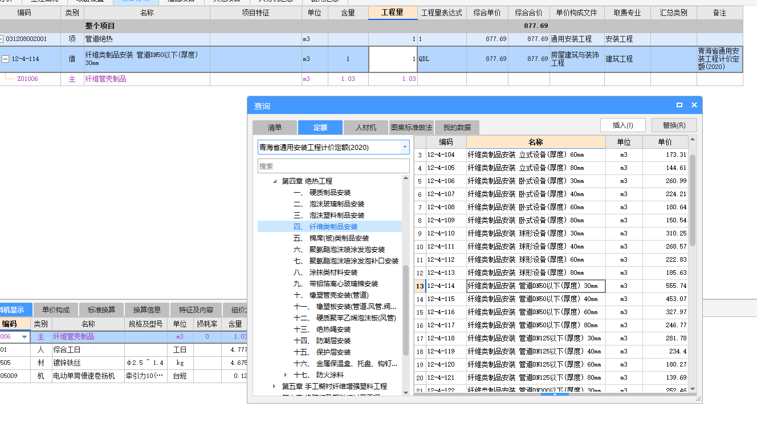757x427 pixels.
Task: Select 六、聚氨酯泡沫喷涂发泡安装 tree item
Action: (x=339, y=250)
